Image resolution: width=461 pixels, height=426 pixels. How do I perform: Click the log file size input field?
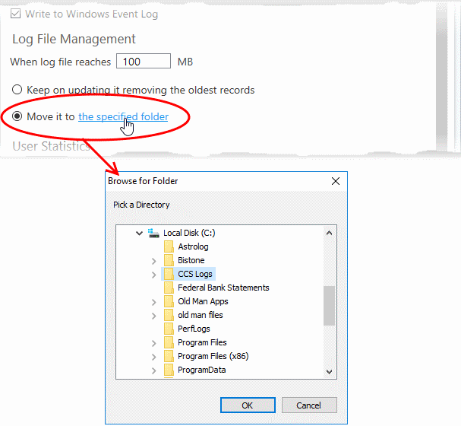(144, 61)
